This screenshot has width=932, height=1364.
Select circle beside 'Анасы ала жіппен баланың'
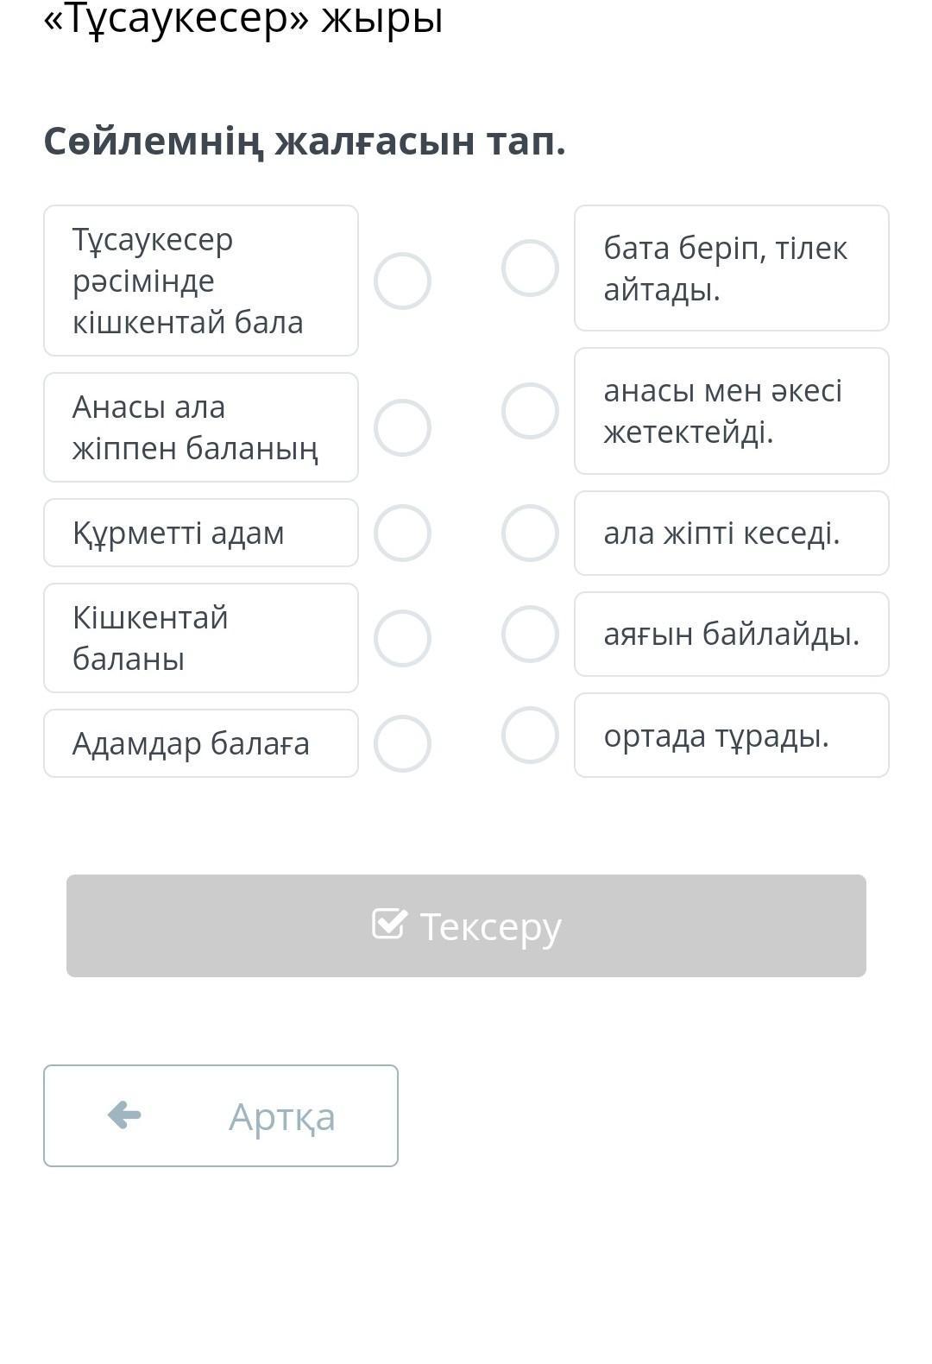pyautogui.click(x=402, y=427)
